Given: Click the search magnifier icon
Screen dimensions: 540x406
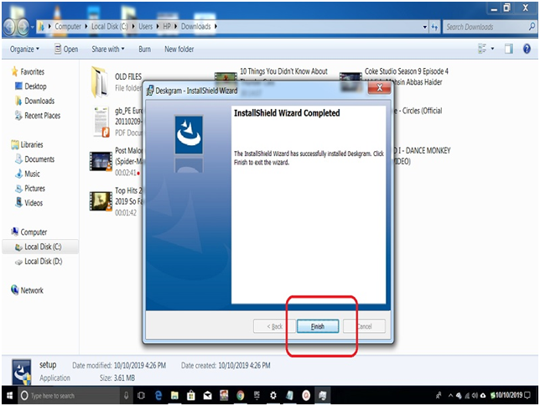Looking at the screenshot, I should tap(532, 27).
